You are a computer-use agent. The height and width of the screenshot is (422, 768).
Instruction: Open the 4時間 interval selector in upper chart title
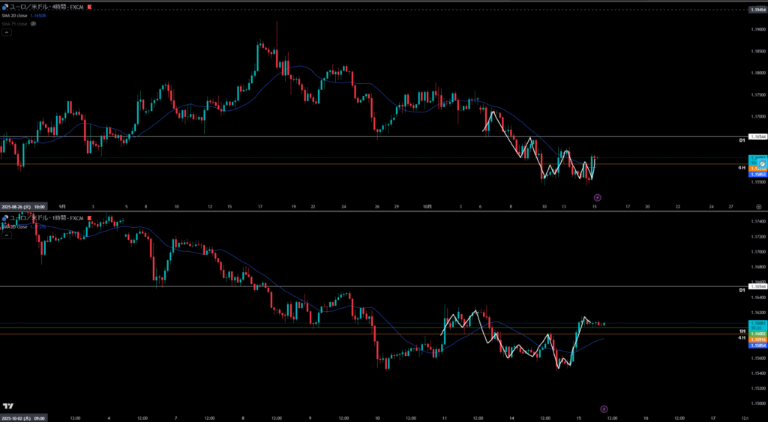[58, 7]
